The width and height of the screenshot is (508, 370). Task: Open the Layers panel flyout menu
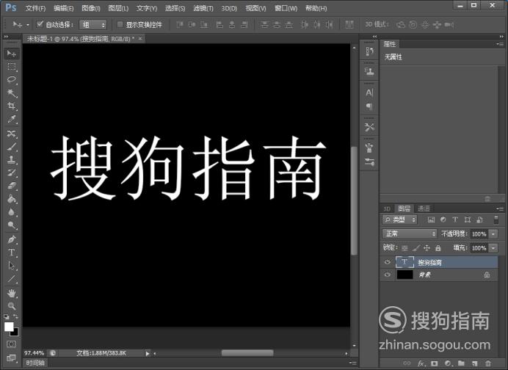[x=500, y=208]
